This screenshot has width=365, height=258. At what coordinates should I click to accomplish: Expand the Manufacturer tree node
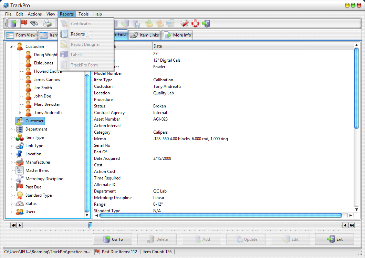coord(11,162)
